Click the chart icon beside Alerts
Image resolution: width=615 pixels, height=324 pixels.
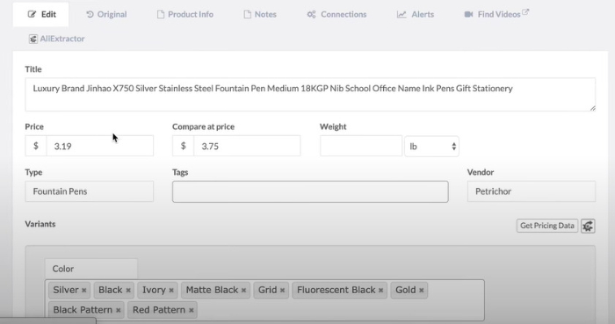402,15
